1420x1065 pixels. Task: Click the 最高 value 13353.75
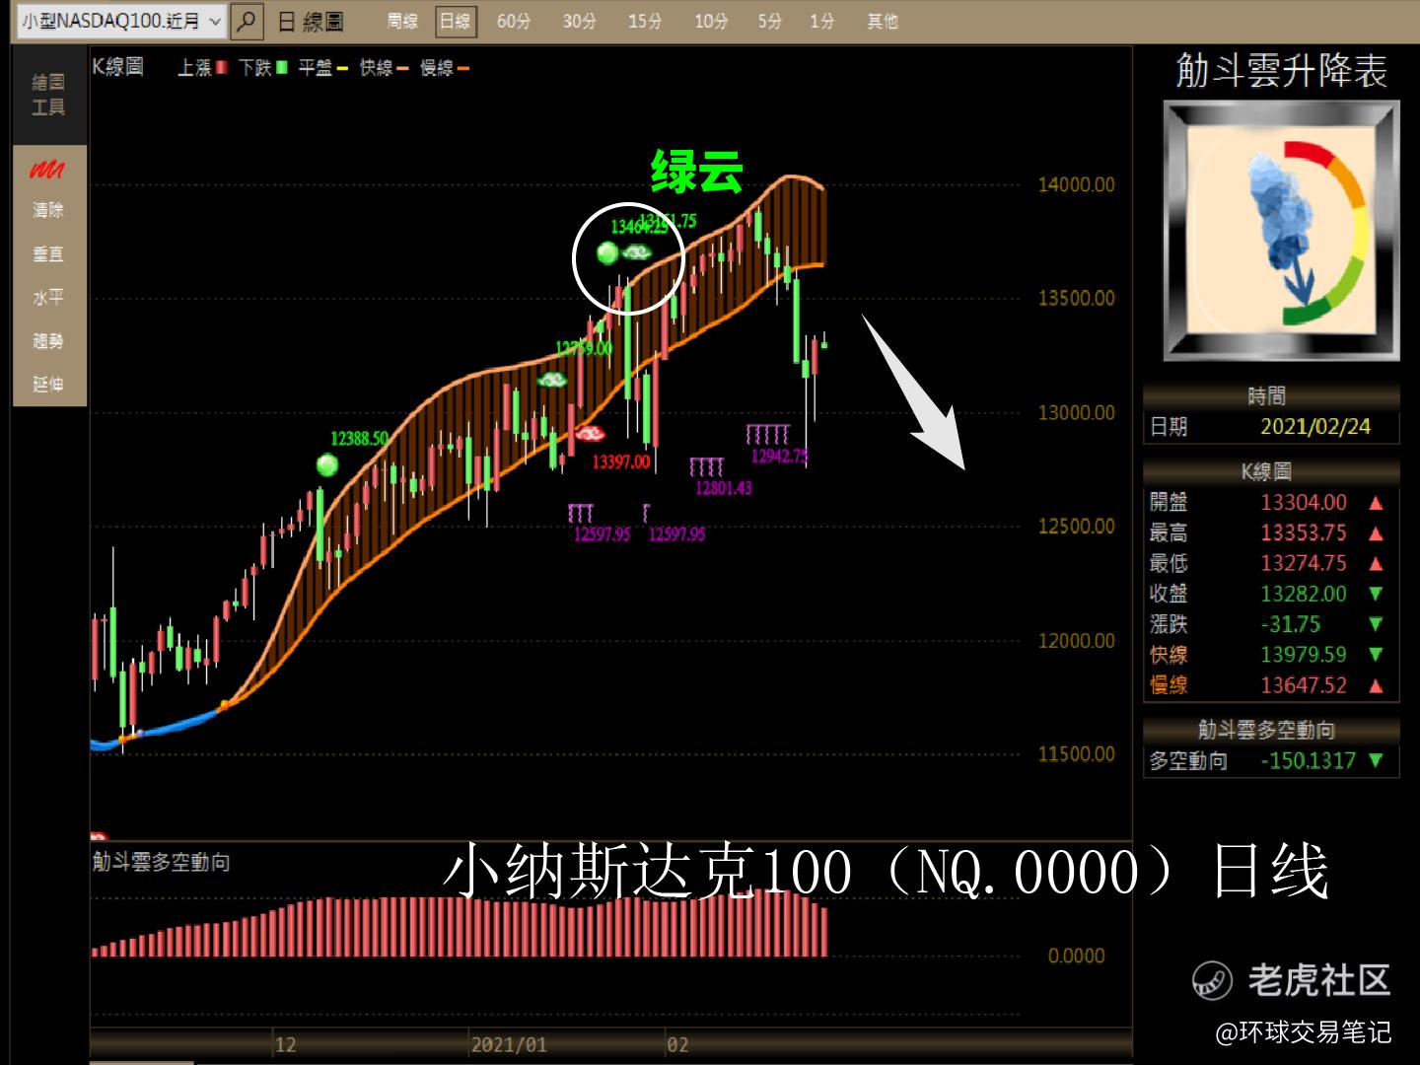pos(1304,532)
